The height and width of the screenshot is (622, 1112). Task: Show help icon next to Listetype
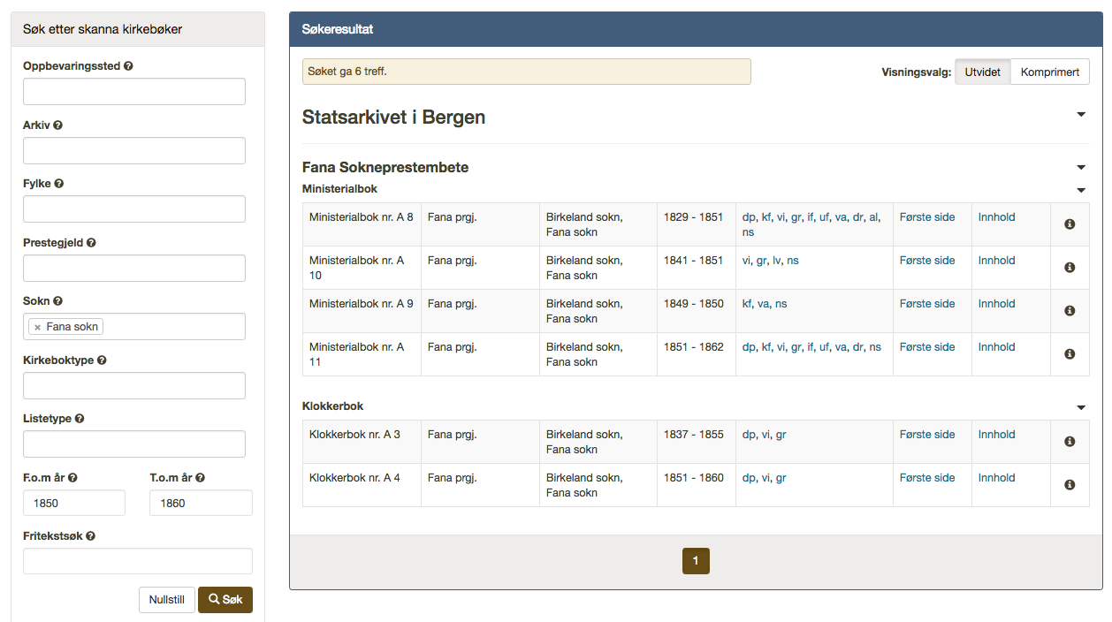[80, 419]
